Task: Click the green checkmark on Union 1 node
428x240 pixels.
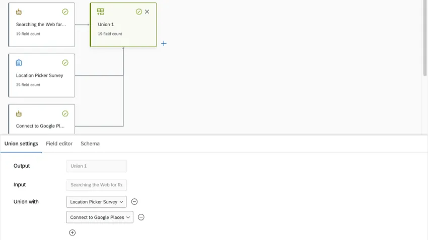Action: [x=139, y=12]
